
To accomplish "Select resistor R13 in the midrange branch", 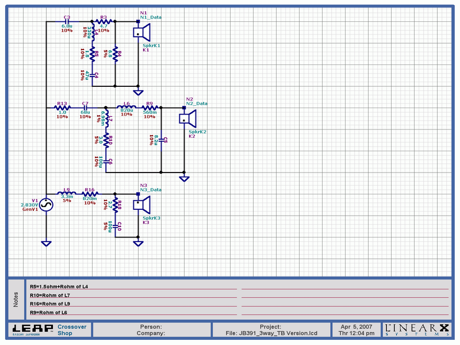I will pos(62,108).
